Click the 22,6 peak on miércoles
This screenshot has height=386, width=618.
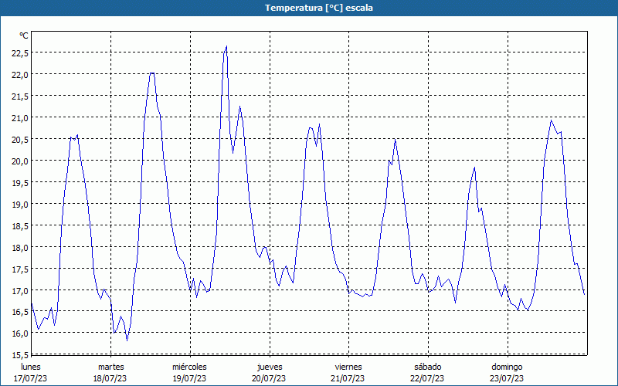pyautogui.click(x=226, y=46)
